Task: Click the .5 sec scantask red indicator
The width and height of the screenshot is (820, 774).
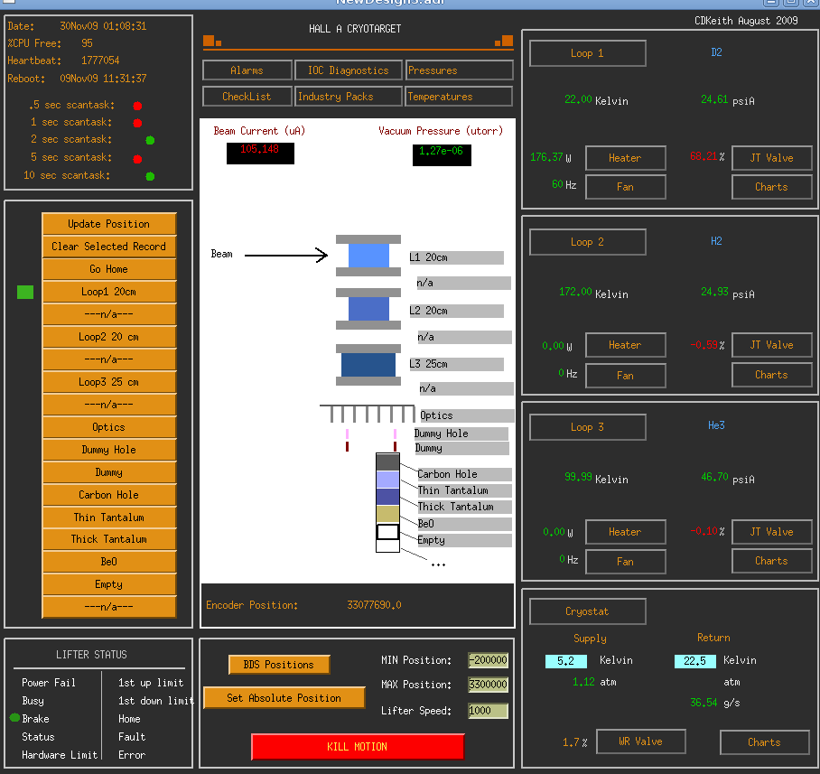Action: [x=137, y=106]
